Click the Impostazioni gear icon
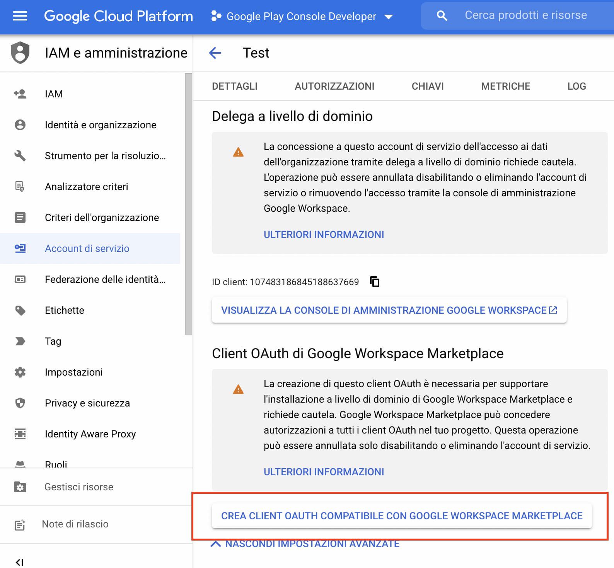 click(20, 372)
